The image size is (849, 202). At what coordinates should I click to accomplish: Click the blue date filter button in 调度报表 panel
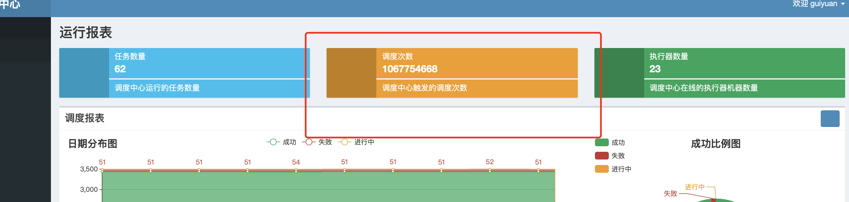[x=830, y=119]
